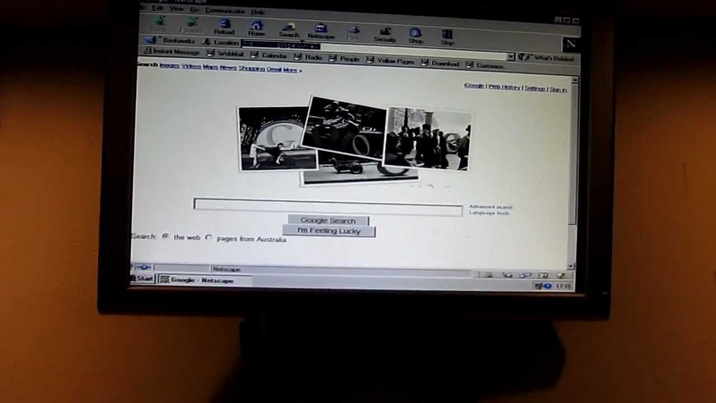Screen dimensions: 716x403
Task: Open the Maps link
Action: point(210,67)
